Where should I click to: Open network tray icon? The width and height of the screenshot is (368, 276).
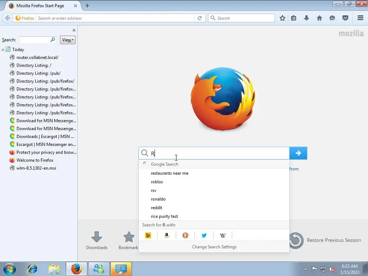point(323,270)
